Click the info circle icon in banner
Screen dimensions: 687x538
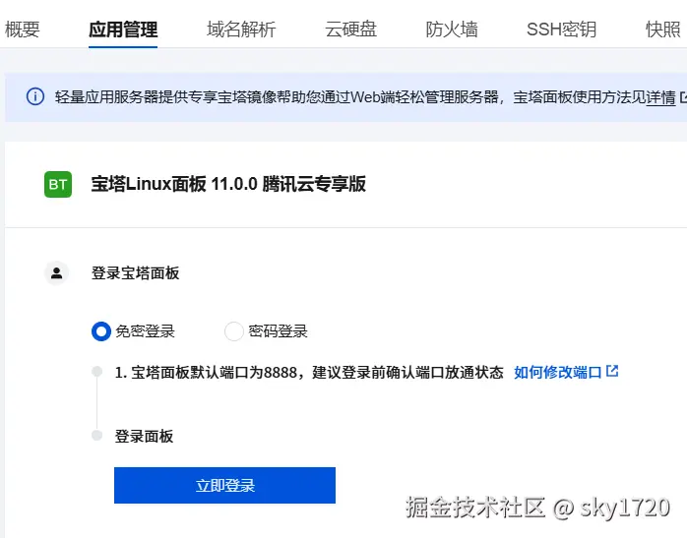point(35,96)
